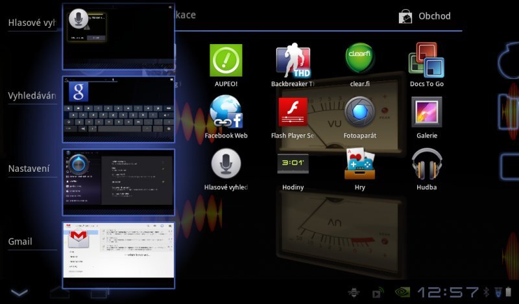Select Nastavení label in recents list

[29, 169]
